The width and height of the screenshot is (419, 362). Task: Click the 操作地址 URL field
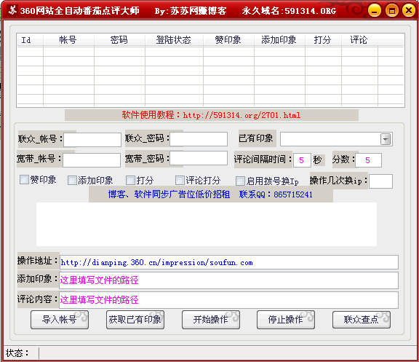(229, 262)
